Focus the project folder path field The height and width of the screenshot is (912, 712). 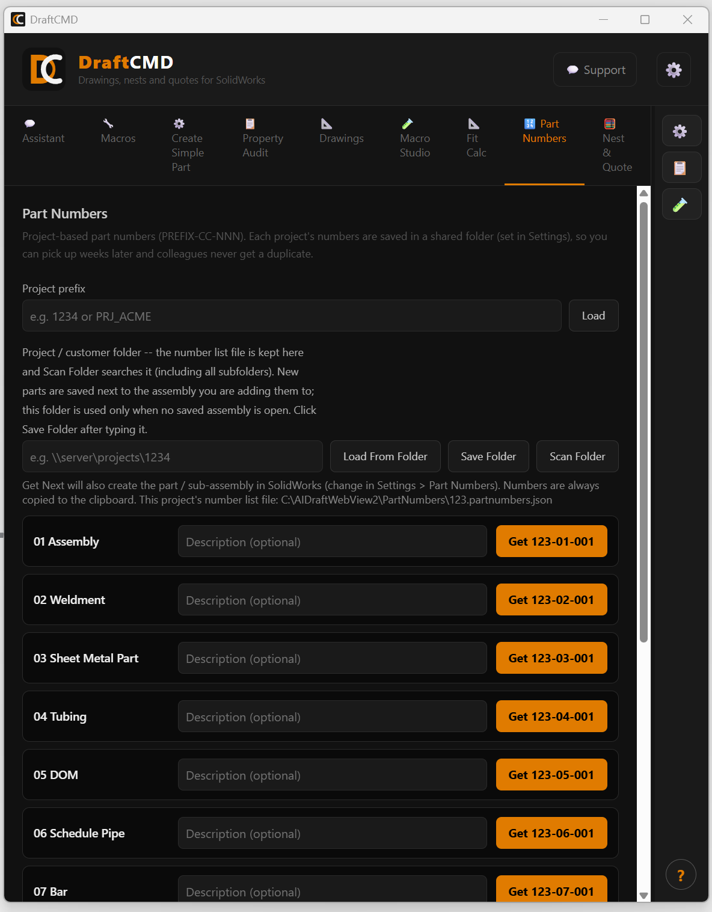[x=173, y=457]
